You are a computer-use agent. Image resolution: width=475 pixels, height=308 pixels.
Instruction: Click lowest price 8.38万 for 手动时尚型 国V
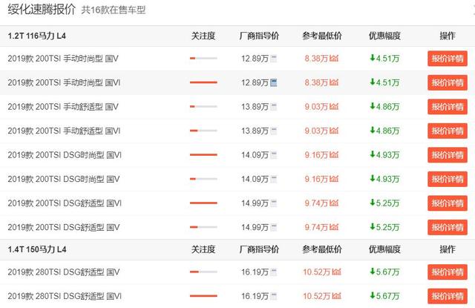coord(317,59)
